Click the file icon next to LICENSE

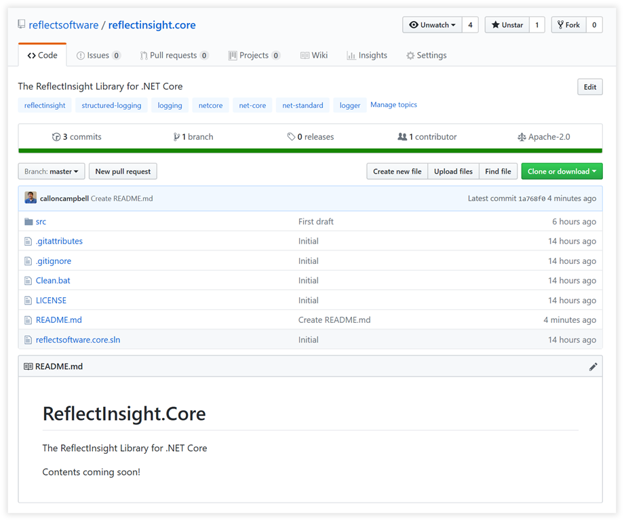[x=28, y=301]
